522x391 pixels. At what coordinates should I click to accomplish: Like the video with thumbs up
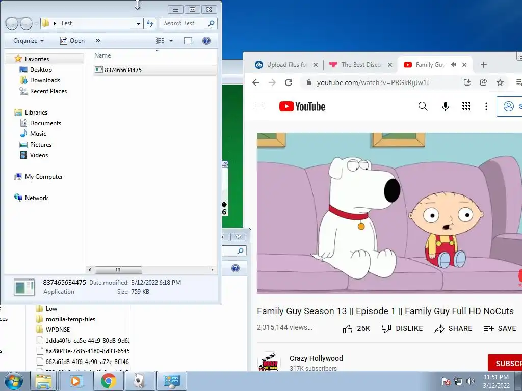click(x=356, y=328)
